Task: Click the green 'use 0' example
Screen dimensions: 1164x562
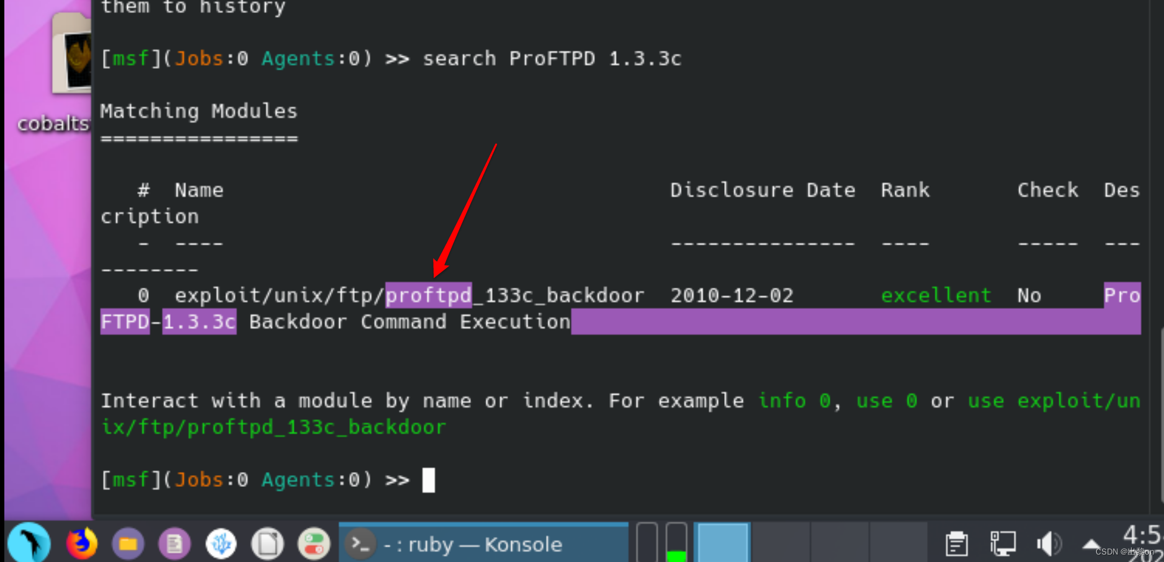Action: (887, 401)
